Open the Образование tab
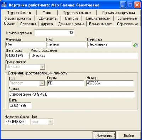Image resolution: width=142 pixels, height=140 pixels. [x=127, y=24]
